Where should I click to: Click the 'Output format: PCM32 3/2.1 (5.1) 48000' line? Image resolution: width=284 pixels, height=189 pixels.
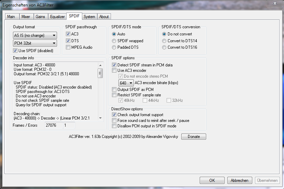[46, 74]
